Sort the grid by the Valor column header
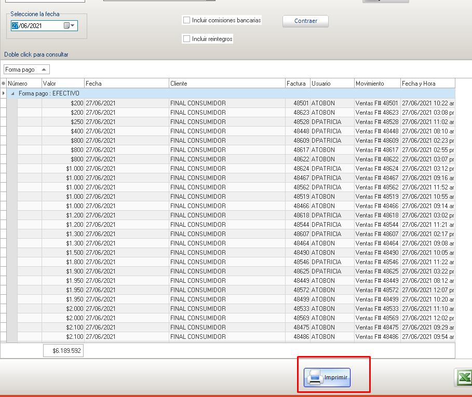The height and width of the screenshot is (397, 472). 62,84
